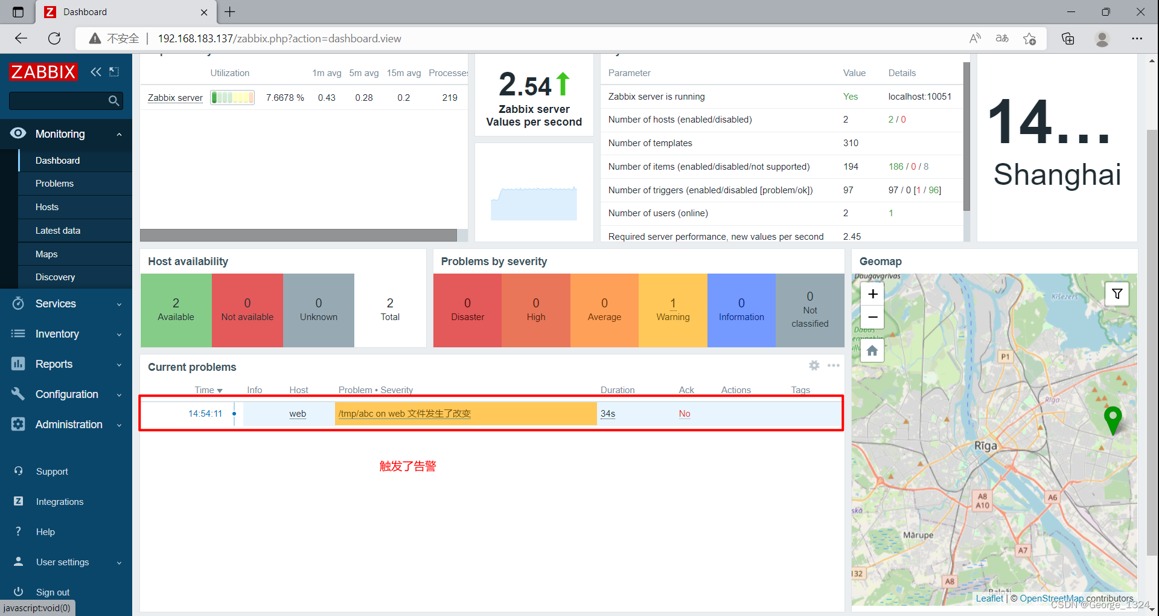Click the Inventory list icon
Screen dimensions: 1159x616
point(18,333)
